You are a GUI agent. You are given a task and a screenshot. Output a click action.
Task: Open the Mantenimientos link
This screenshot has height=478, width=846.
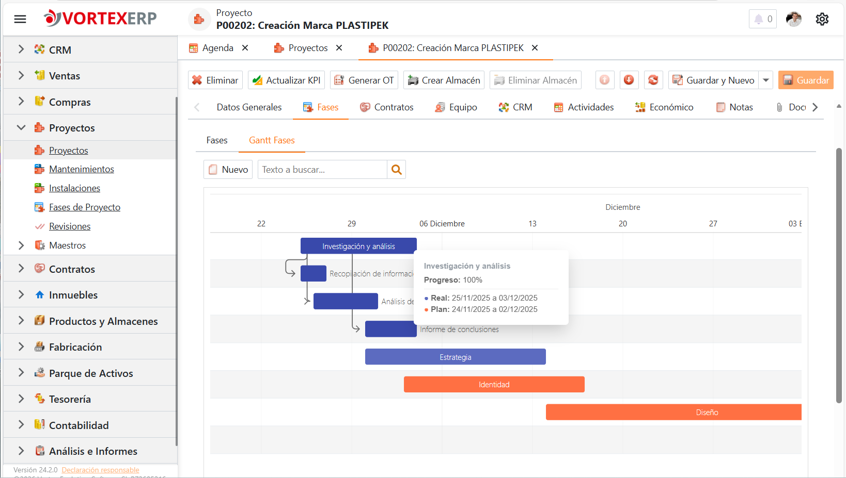(x=82, y=169)
